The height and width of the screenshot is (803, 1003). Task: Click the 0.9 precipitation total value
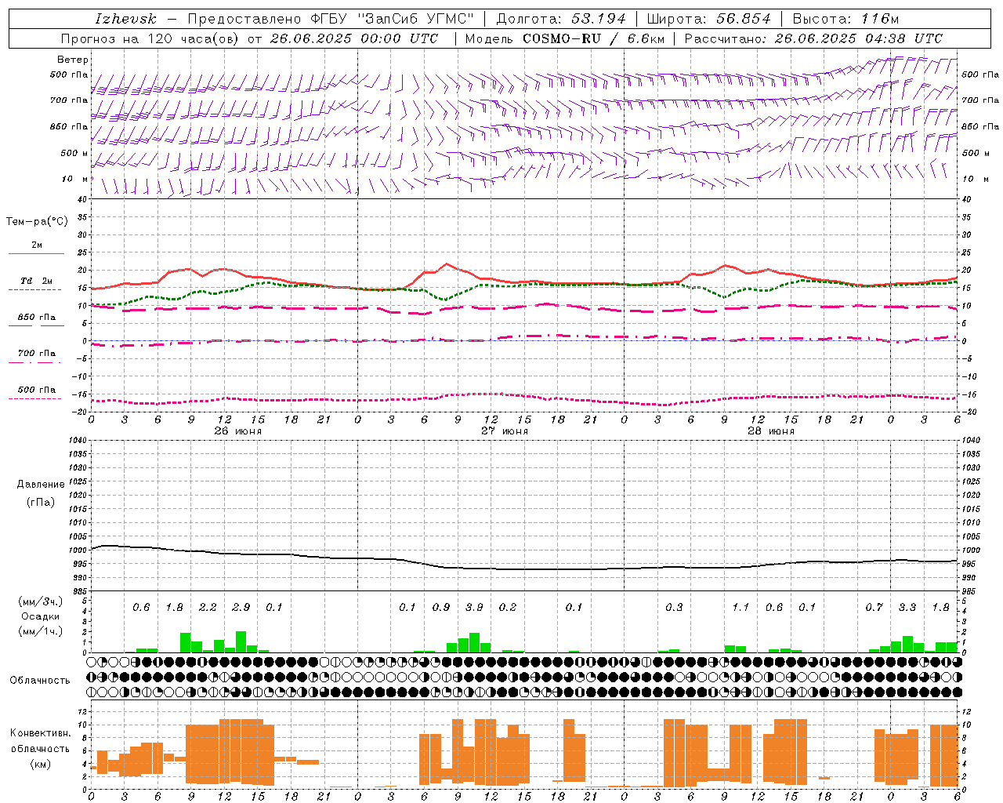pos(441,608)
